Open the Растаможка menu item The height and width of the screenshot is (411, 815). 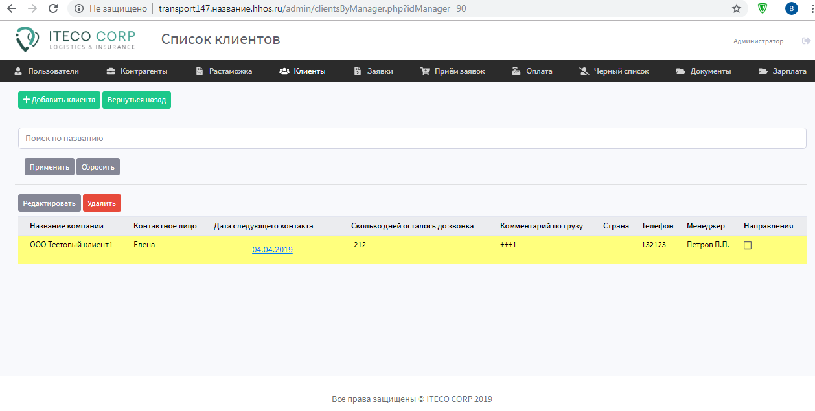[224, 71]
